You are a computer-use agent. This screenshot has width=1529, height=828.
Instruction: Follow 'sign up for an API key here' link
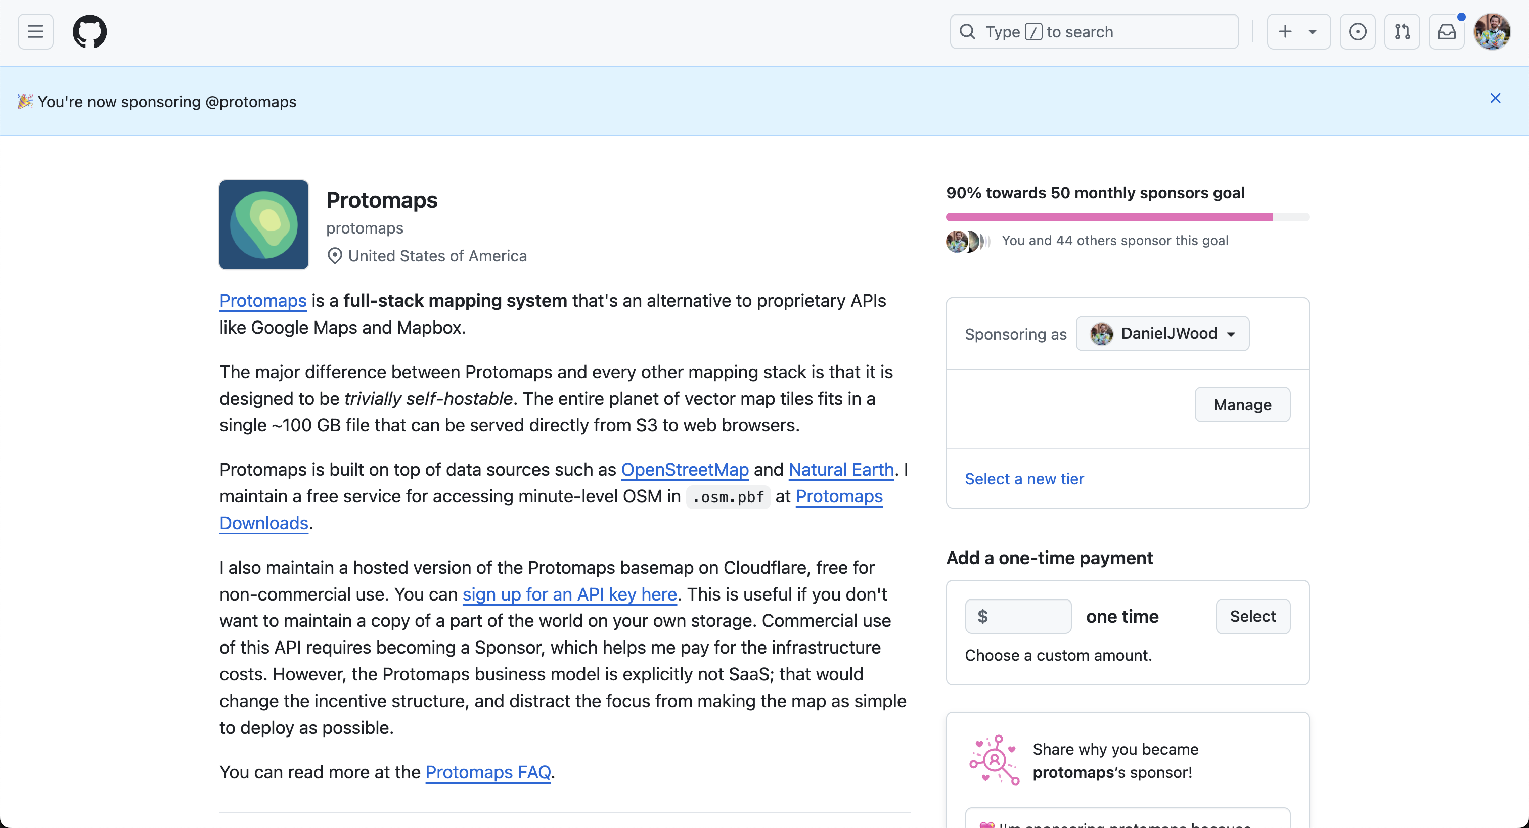click(570, 594)
